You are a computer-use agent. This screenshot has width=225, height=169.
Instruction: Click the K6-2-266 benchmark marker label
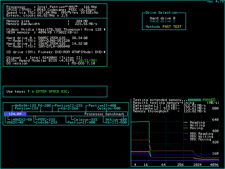tap(70, 108)
